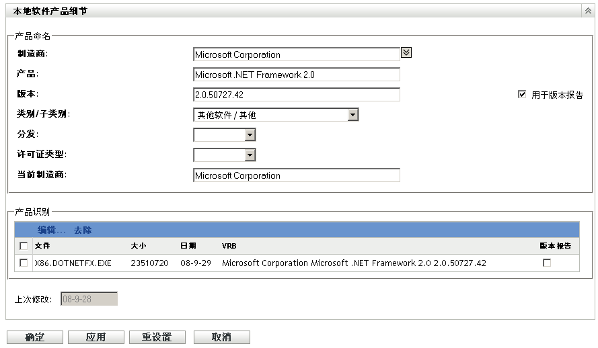The image size is (598, 348).
Task: Click the 应用 button
Action: pos(96,337)
